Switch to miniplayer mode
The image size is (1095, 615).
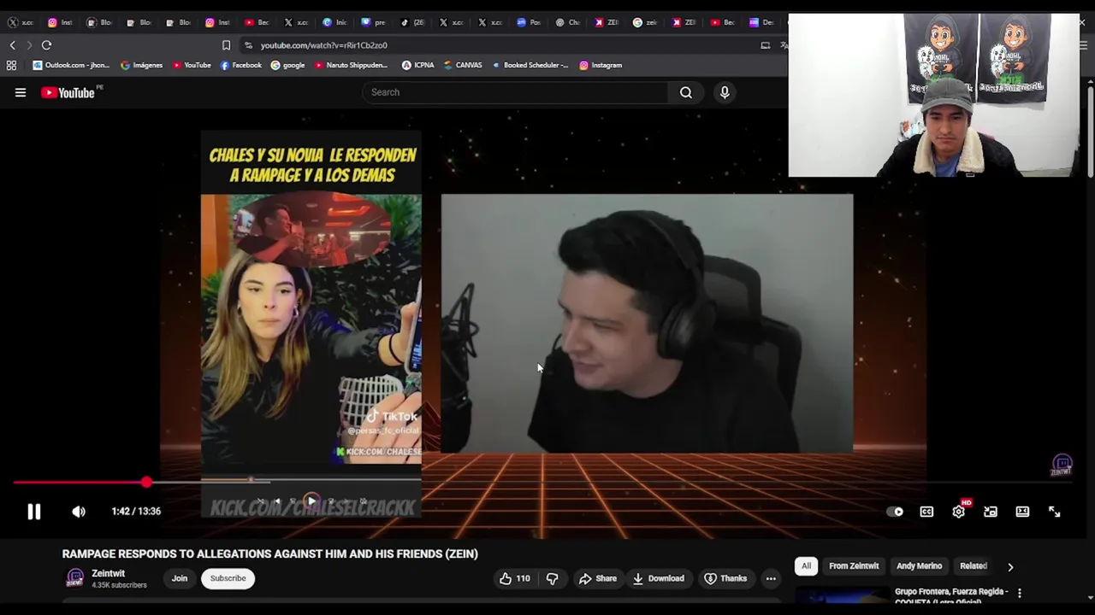pos(991,512)
